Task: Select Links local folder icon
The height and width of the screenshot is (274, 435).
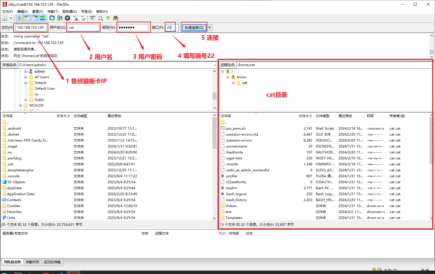Action: click(x=4, y=218)
